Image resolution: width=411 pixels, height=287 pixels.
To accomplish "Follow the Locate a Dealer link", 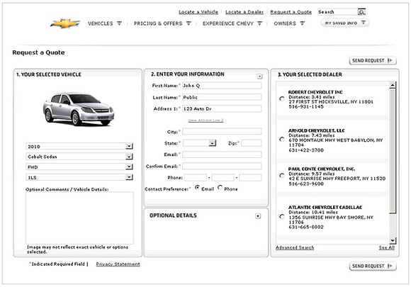I will (x=244, y=12).
